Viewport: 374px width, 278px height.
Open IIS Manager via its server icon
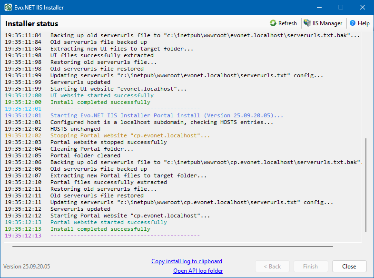[307, 23]
